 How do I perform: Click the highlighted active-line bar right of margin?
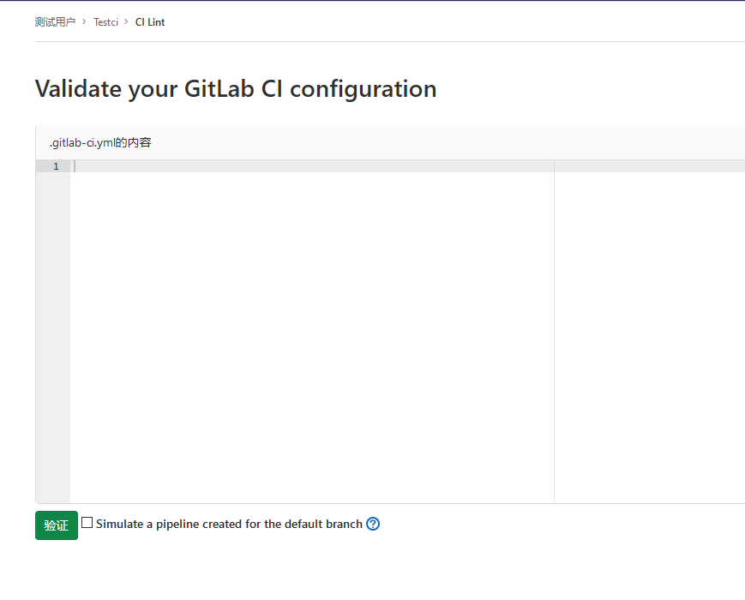click(650, 166)
